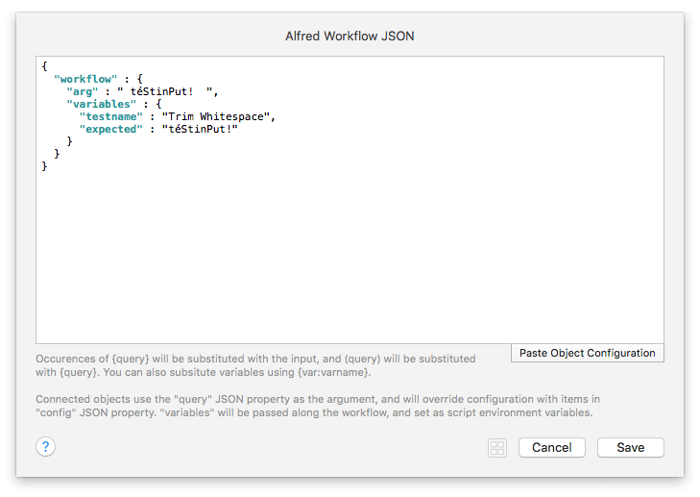Screen dimensions: 700x497
Task: Click the grid icon beside Cancel
Action: click(496, 447)
